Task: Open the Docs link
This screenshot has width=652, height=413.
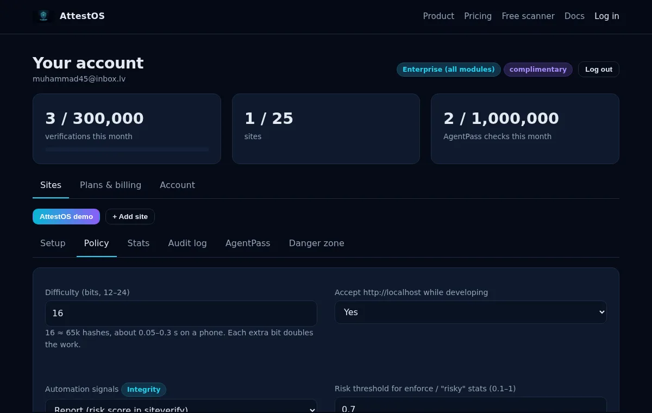Action: tap(574, 16)
